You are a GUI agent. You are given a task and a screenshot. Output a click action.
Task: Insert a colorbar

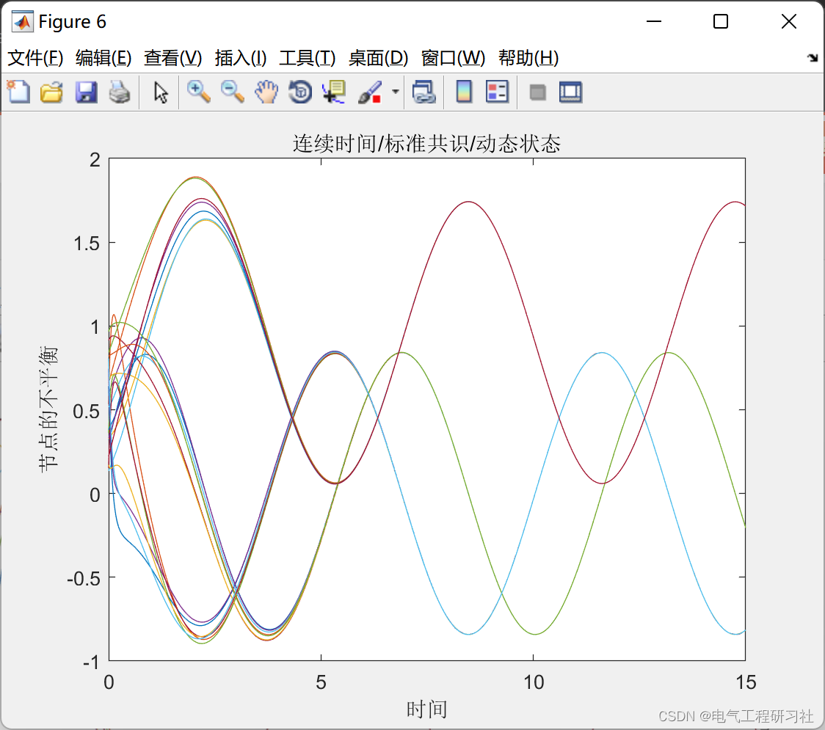tap(464, 92)
